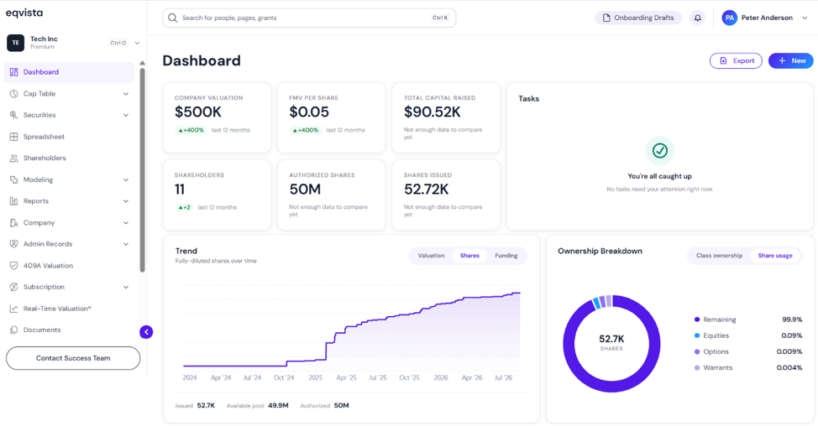Click the search magnifier icon
Image resolution: width=818 pixels, height=426 pixels.
coord(173,18)
